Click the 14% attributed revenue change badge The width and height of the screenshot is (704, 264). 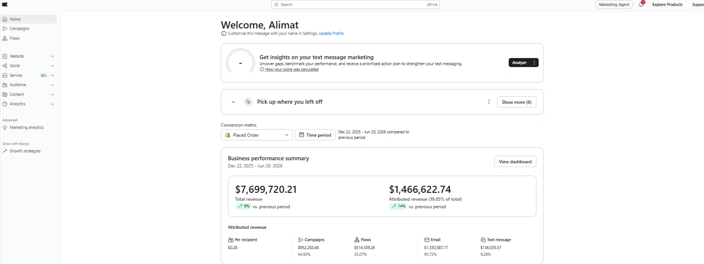pyautogui.click(x=398, y=206)
